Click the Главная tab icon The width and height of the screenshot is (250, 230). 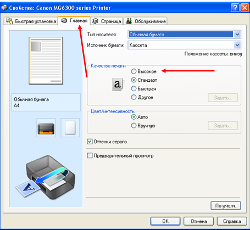(x=64, y=20)
